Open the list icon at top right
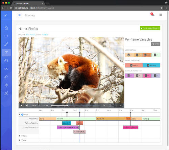 [161, 15]
